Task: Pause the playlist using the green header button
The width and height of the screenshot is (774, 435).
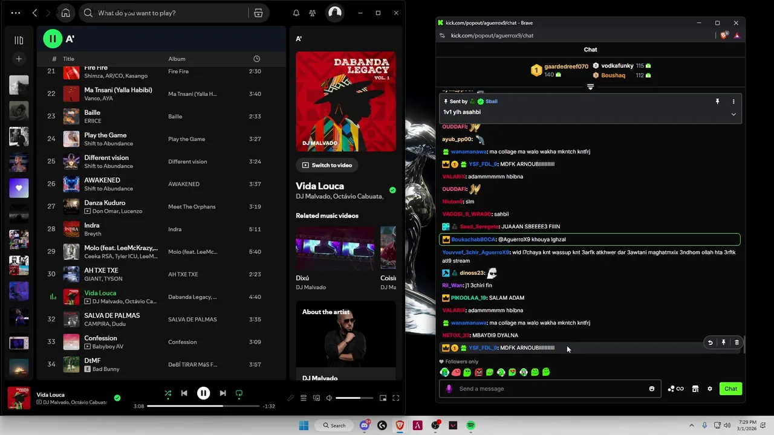Action: (x=53, y=39)
